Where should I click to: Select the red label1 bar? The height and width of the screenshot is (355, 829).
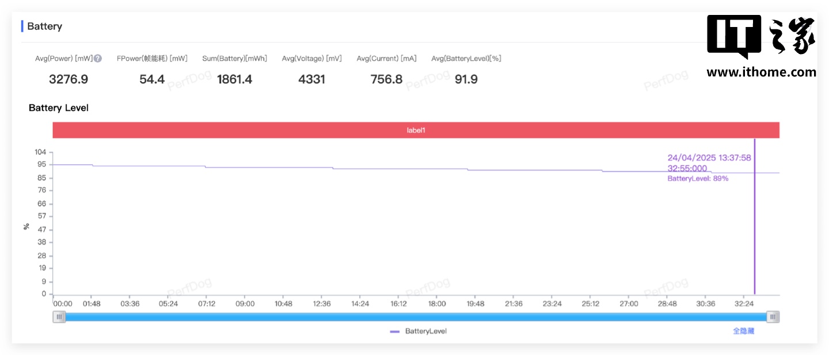tap(416, 130)
